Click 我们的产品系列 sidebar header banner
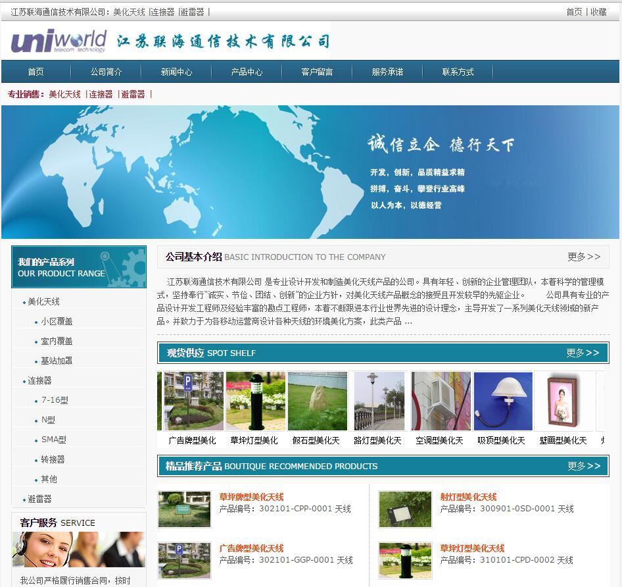The width and height of the screenshot is (622, 587). coord(79,267)
